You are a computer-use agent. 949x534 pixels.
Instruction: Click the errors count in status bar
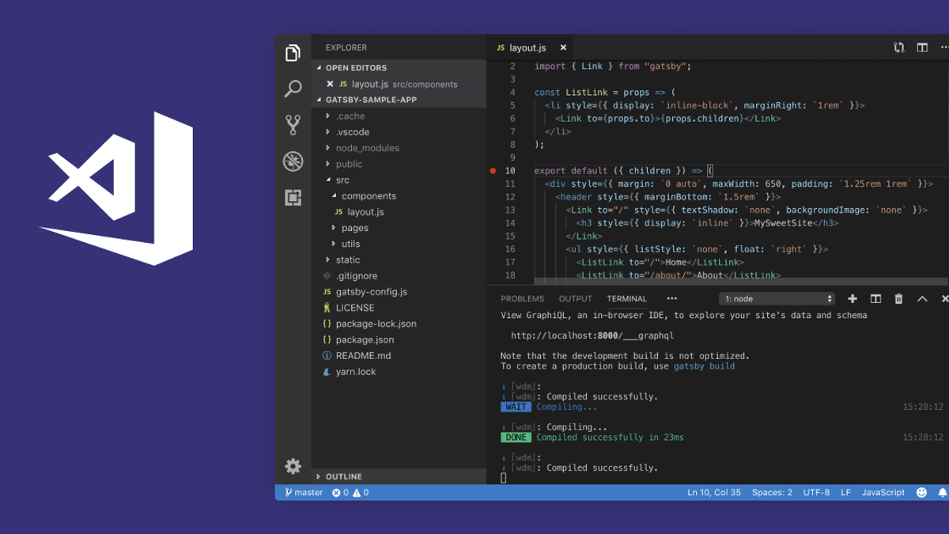click(340, 492)
